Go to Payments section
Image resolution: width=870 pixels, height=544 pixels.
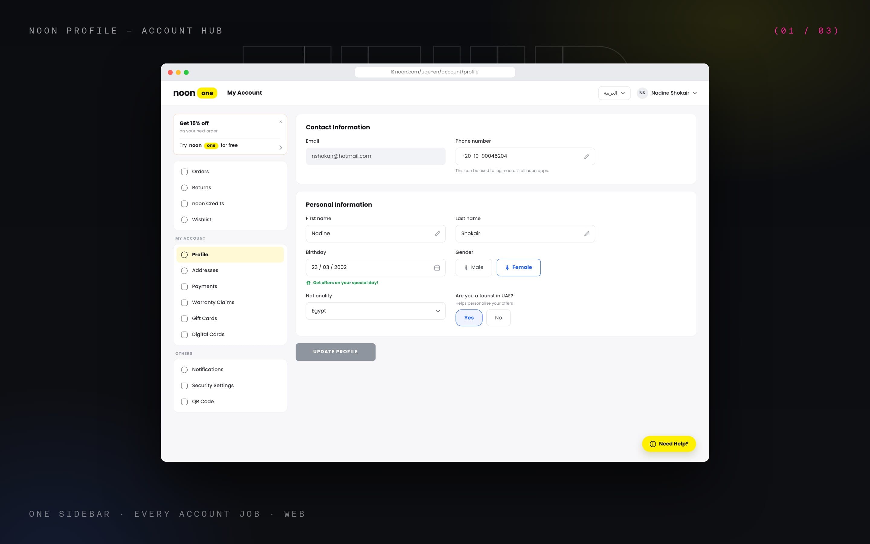pyautogui.click(x=230, y=287)
